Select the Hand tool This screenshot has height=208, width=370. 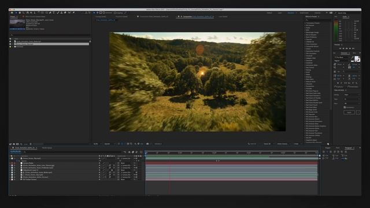(x=20, y=13)
